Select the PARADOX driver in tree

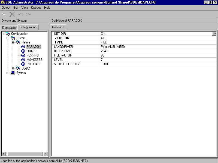[34, 47]
